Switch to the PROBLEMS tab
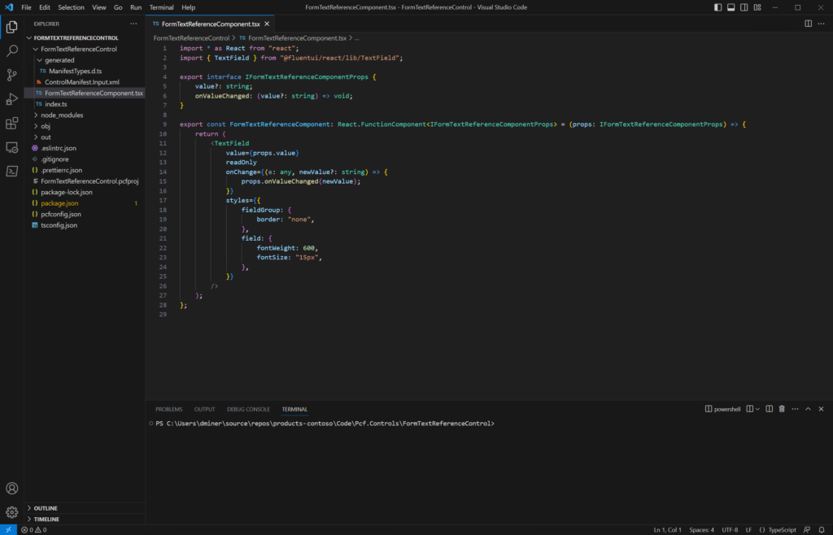The image size is (833, 535). [168, 409]
